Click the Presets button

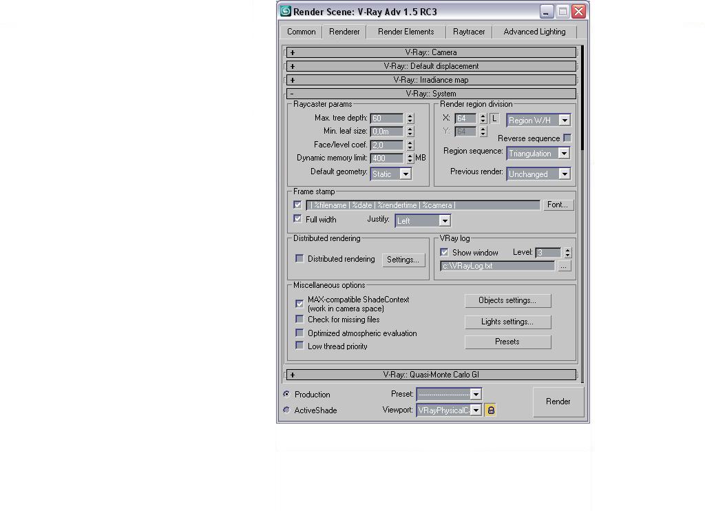[507, 342]
